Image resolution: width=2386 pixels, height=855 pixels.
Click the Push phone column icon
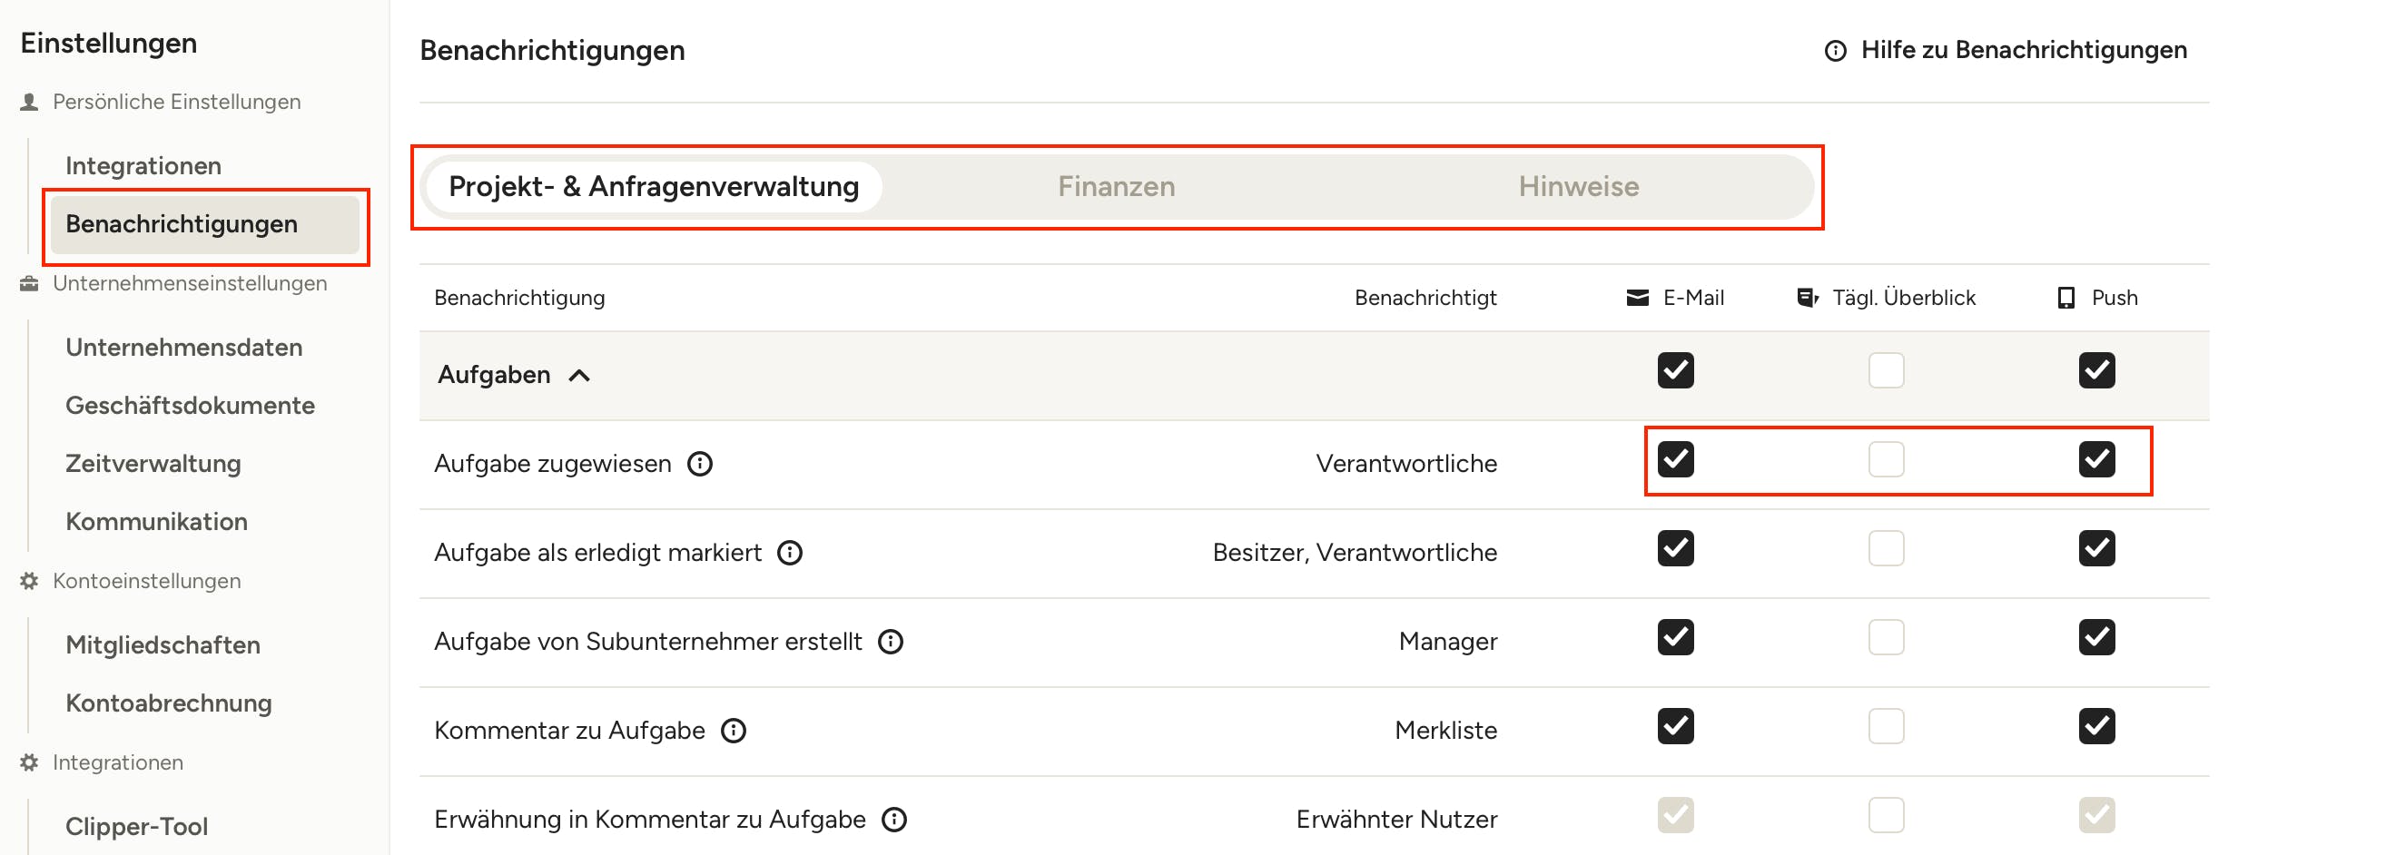(x=2066, y=298)
